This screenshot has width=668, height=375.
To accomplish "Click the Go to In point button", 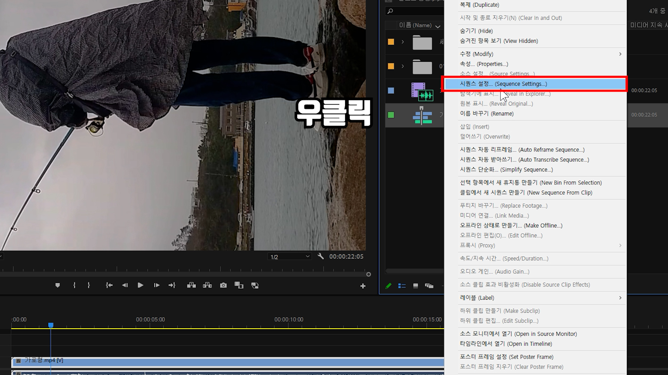I will 109,285.
